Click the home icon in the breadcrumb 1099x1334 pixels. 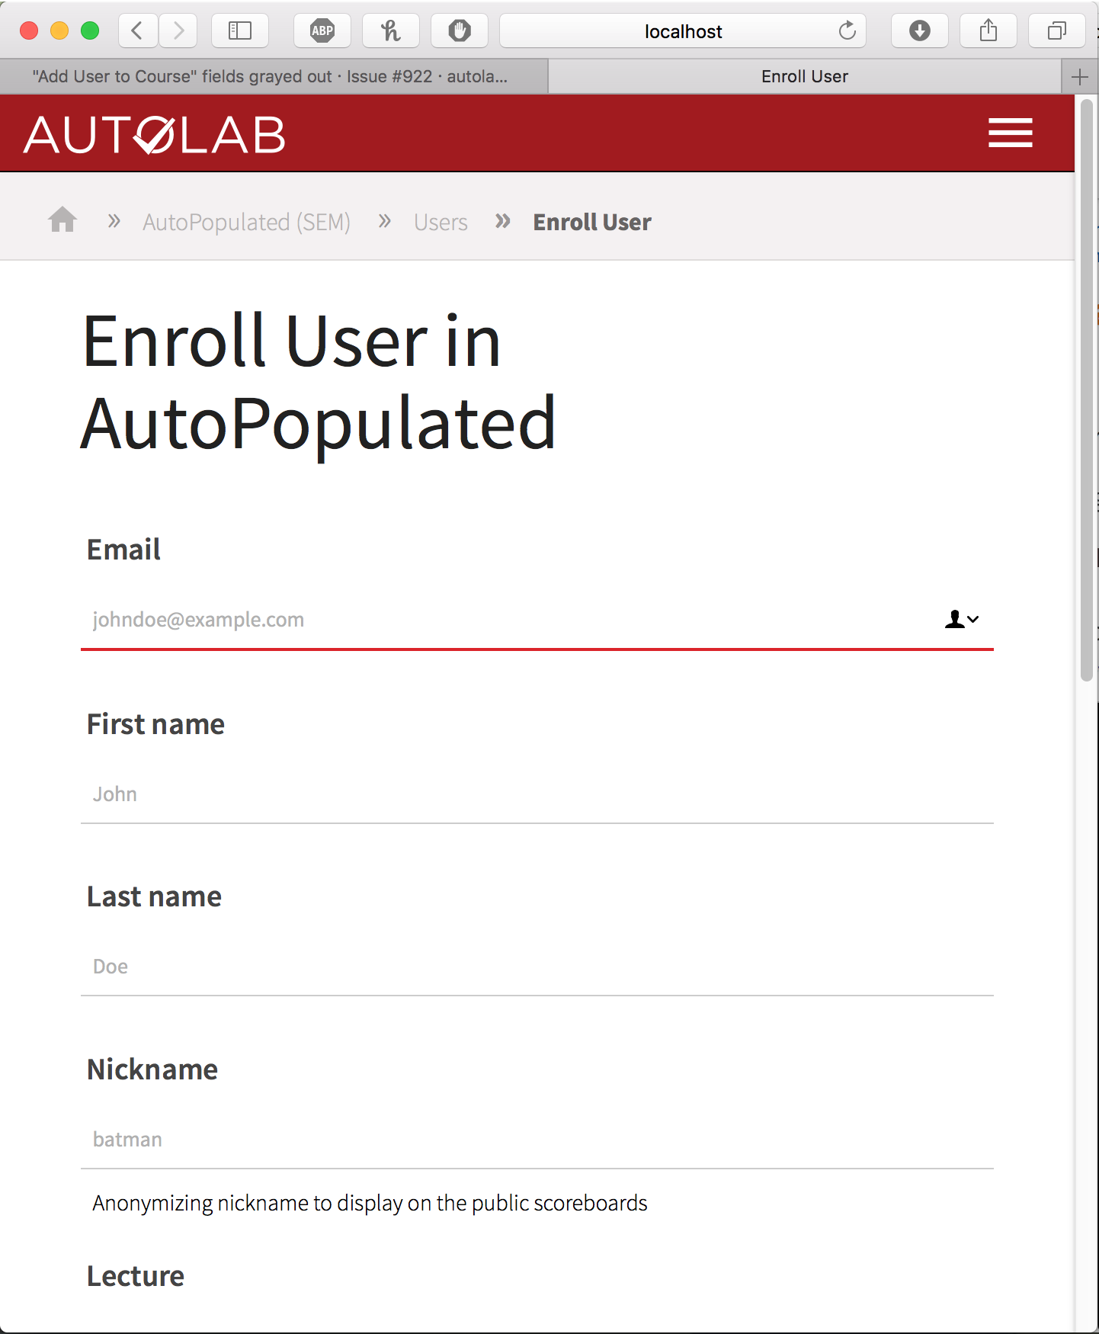coord(62,220)
